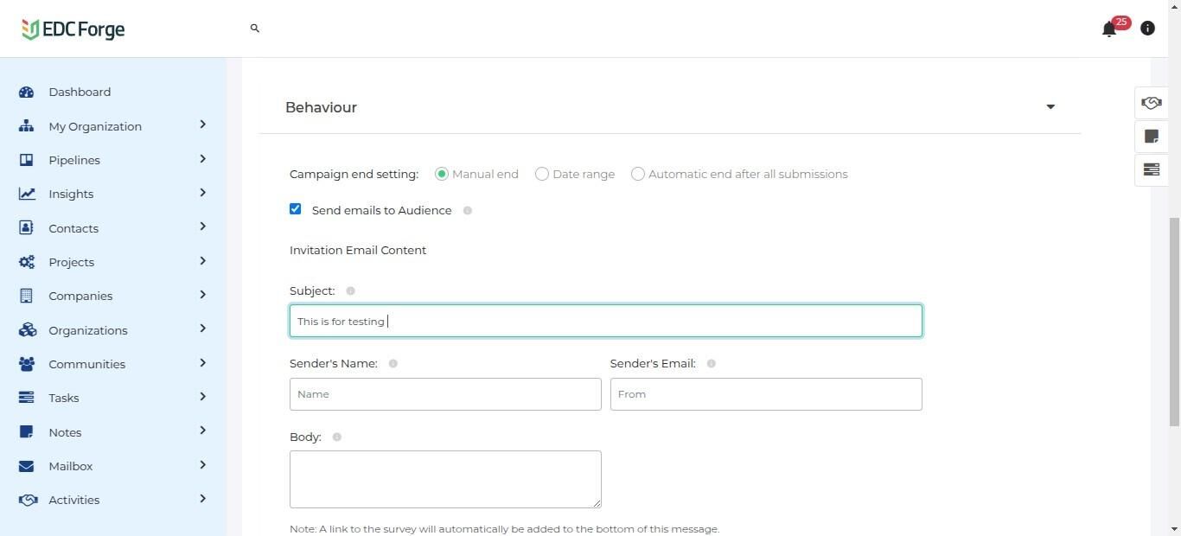
Task: Expand Projects submenu chevron
Action: (202, 261)
